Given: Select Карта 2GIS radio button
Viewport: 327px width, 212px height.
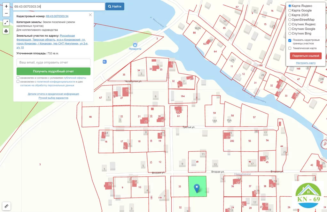Looking at the screenshot, I should [290, 15].
